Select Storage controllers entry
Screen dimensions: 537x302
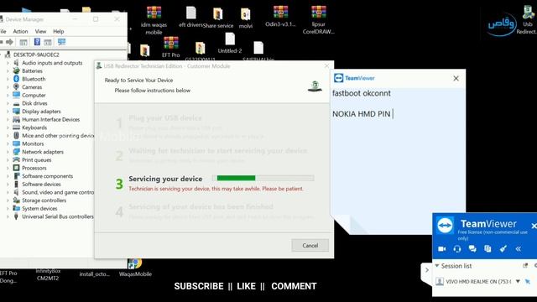coord(44,200)
